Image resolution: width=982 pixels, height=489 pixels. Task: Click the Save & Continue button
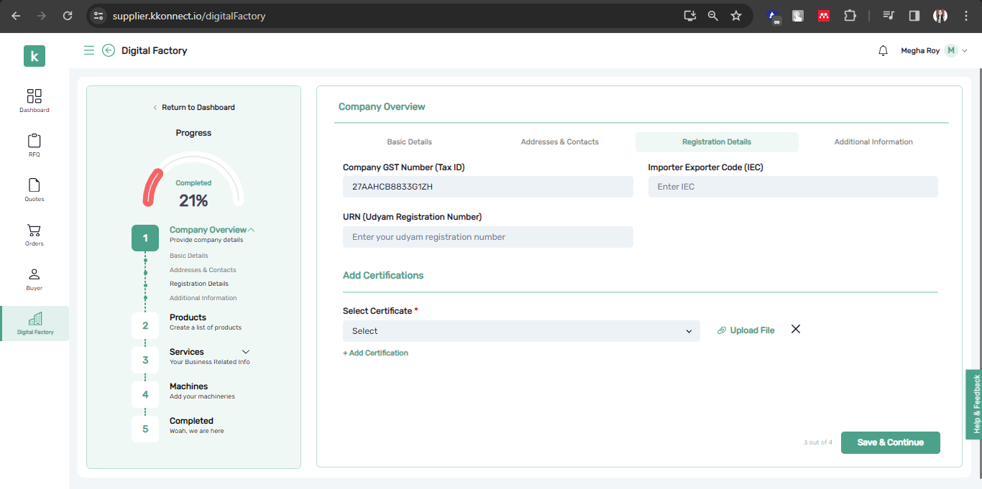pyautogui.click(x=890, y=442)
